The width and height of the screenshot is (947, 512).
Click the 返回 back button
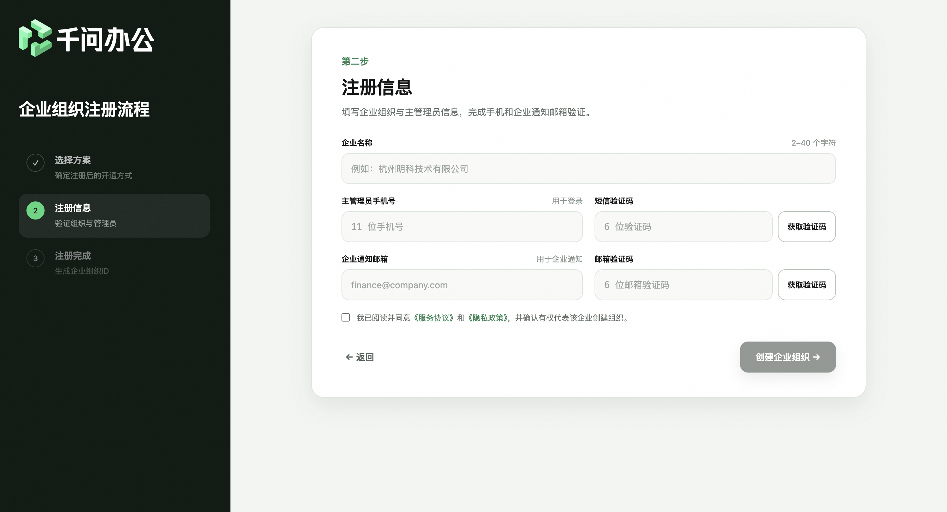pyautogui.click(x=360, y=357)
